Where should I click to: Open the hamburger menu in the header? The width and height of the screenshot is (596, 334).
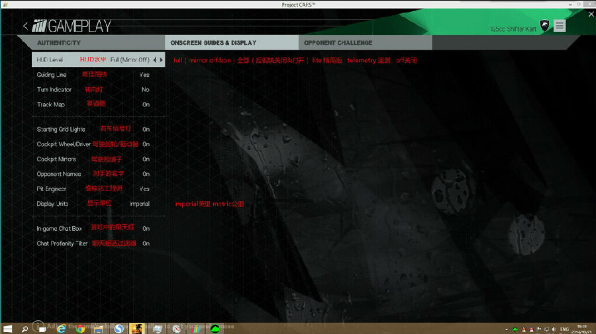click(560, 26)
